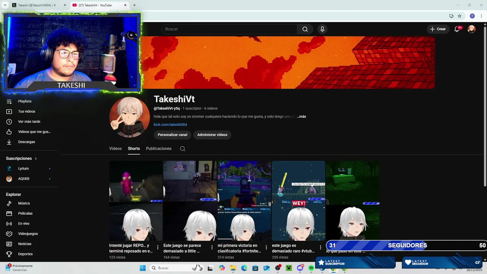This screenshot has height=274, width=487.
Task: Focus the Buscar search field on YouTube
Action: tap(229, 29)
